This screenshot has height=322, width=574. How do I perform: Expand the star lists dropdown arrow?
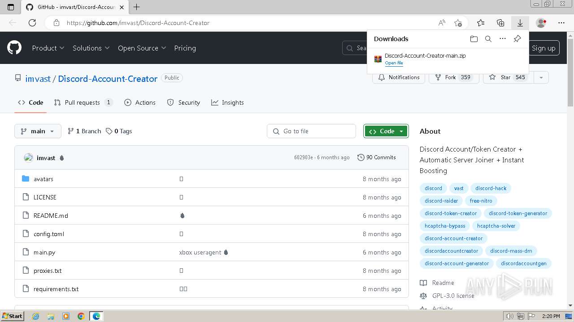point(541,77)
